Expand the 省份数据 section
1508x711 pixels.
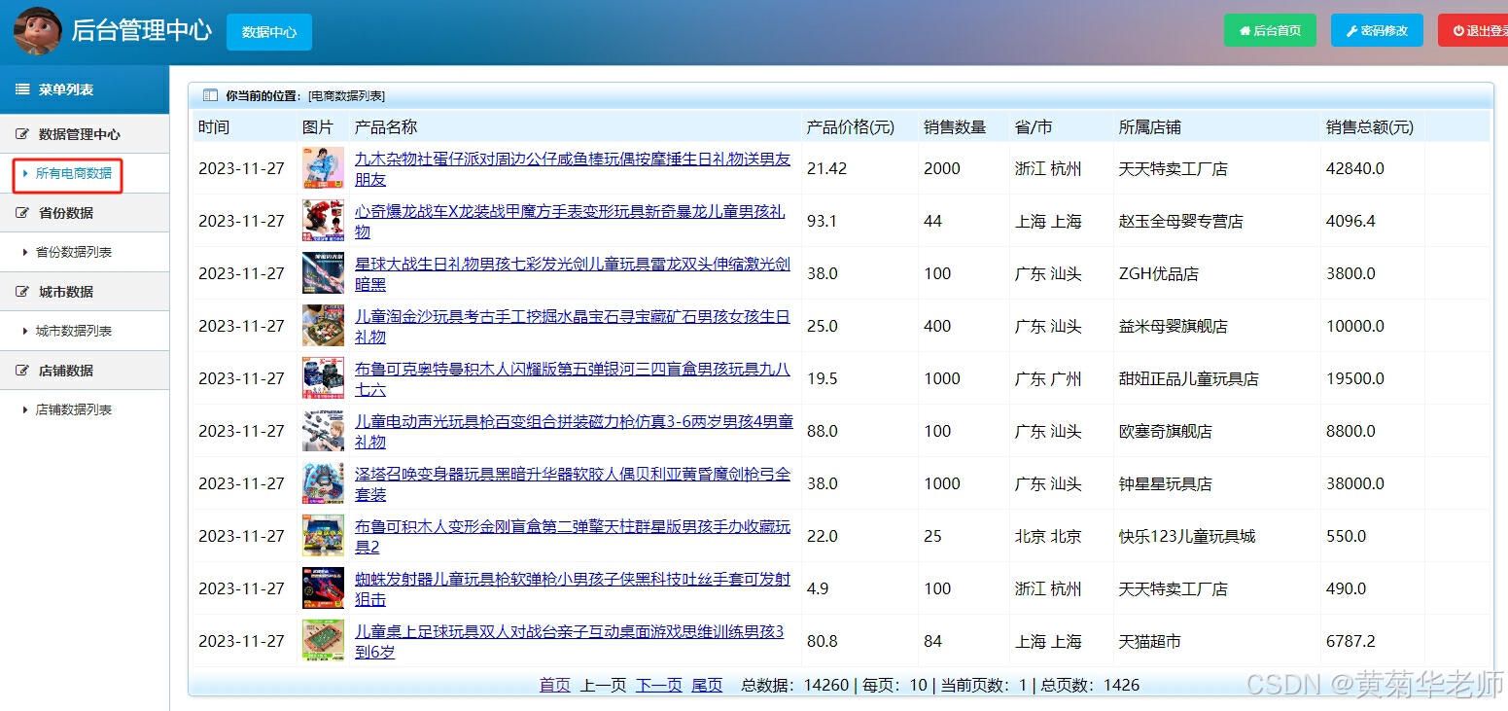(85, 213)
